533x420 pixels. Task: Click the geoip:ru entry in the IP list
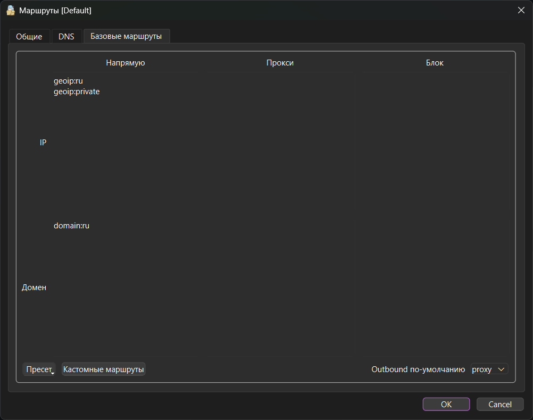(68, 81)
